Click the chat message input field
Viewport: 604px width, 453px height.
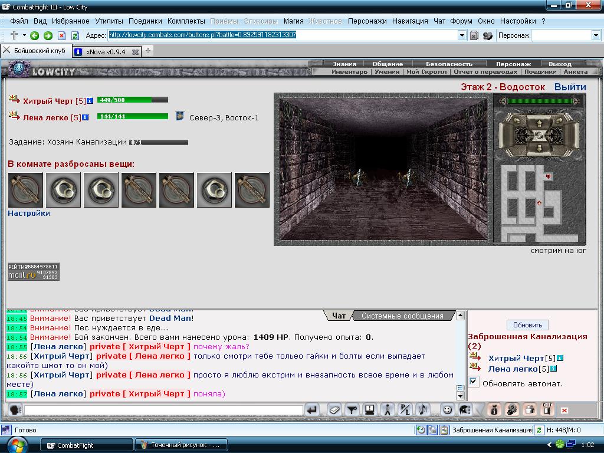[x=163, y=410]
